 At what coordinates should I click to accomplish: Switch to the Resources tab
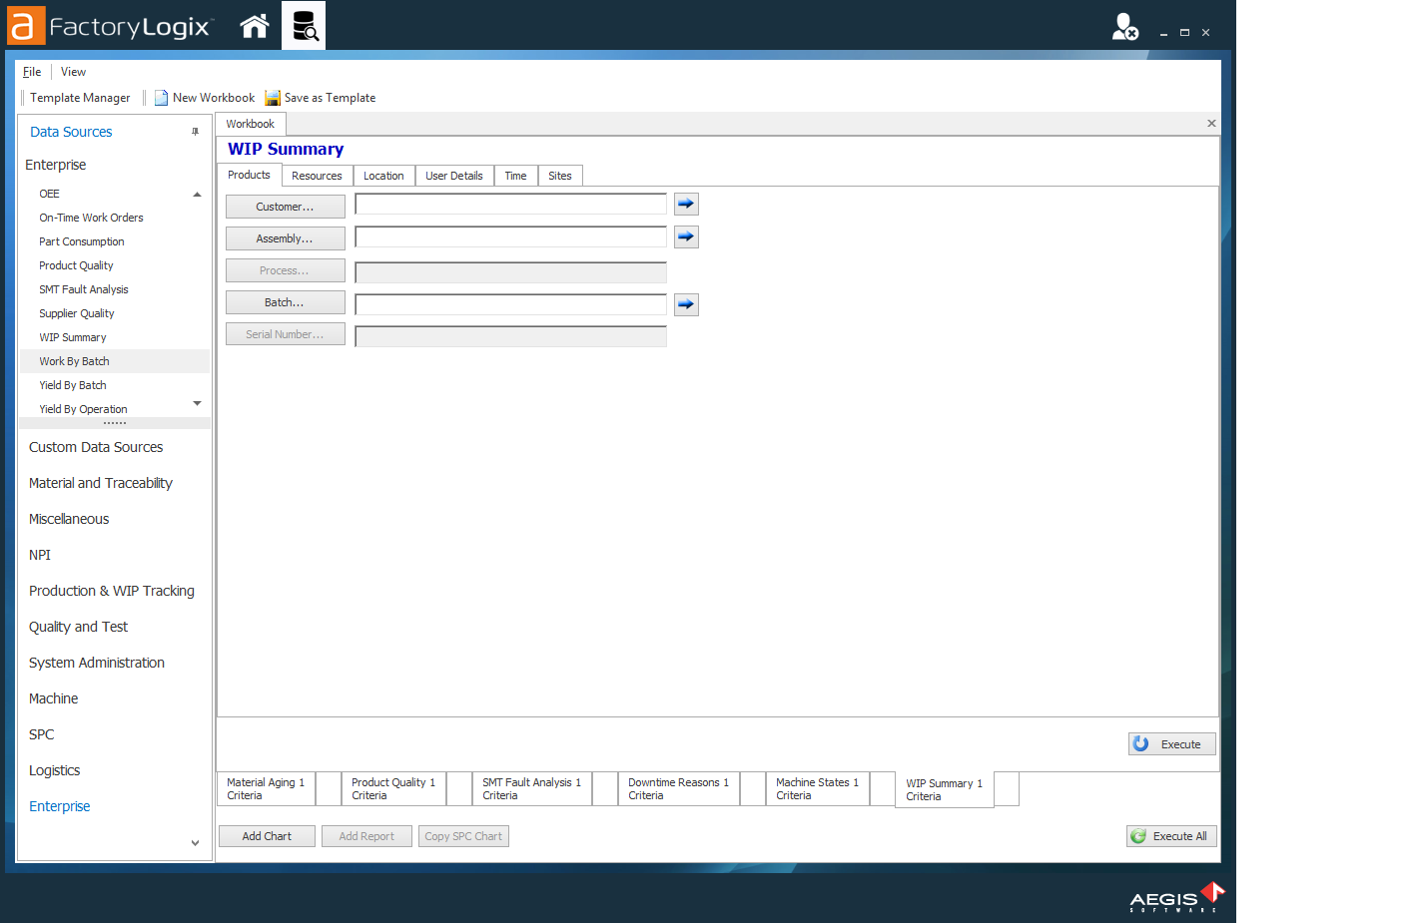point(317,175)
